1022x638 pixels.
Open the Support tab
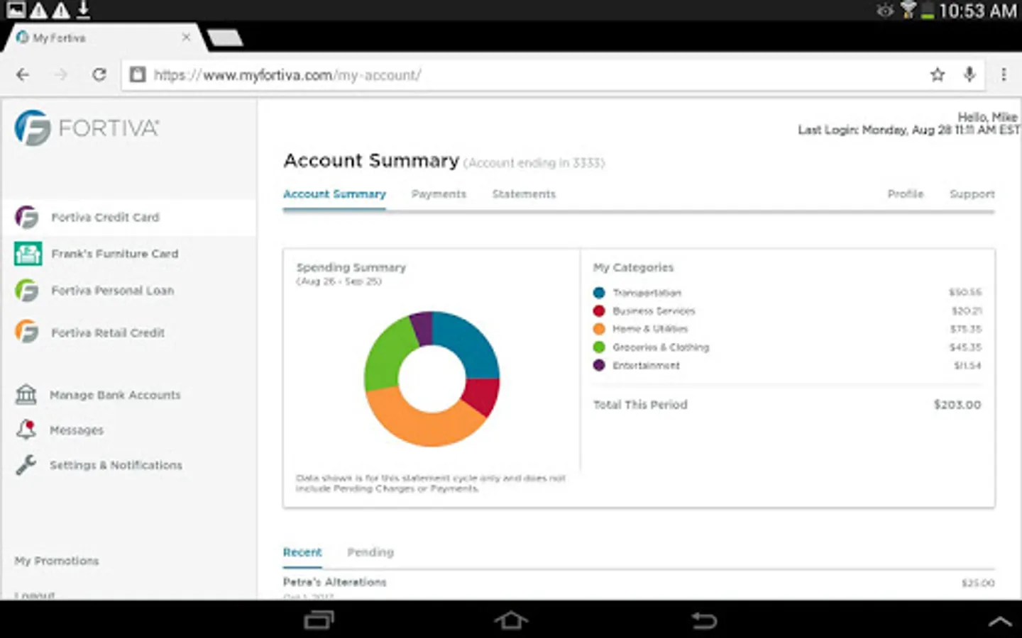coord(972,194)
